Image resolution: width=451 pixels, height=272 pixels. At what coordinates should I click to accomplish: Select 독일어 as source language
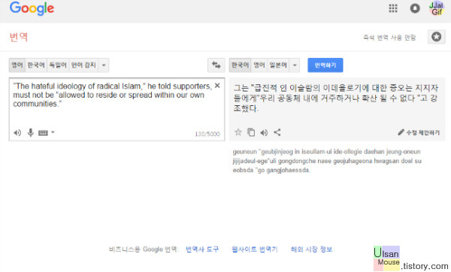click(x=58, y=65)
